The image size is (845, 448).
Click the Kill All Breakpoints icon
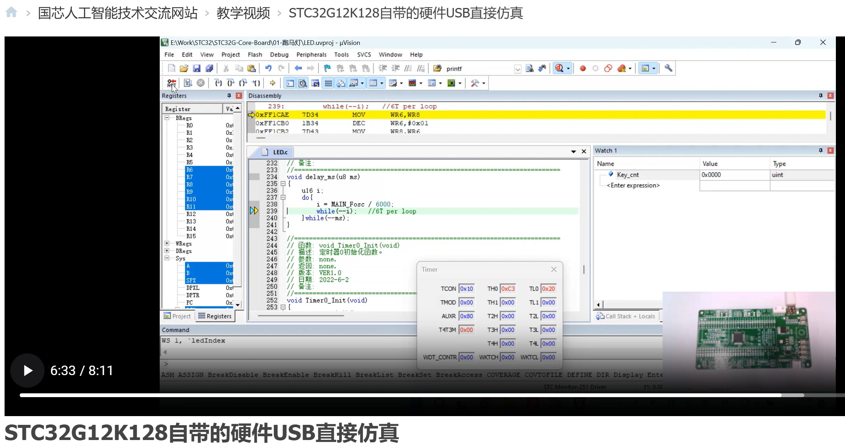pyautogui.click(x=621, y=68)
